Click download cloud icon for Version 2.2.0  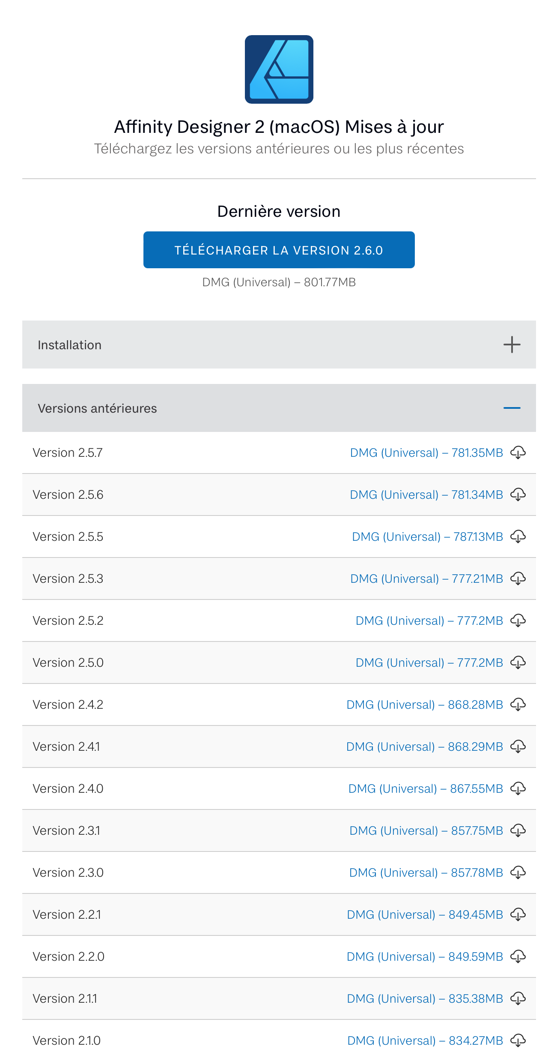518,956
